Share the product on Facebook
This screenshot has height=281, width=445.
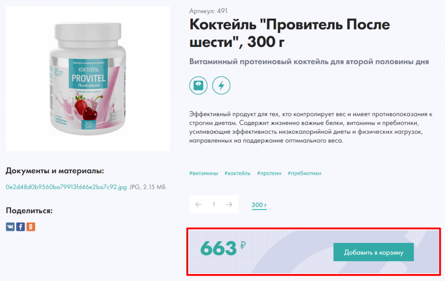20,227
